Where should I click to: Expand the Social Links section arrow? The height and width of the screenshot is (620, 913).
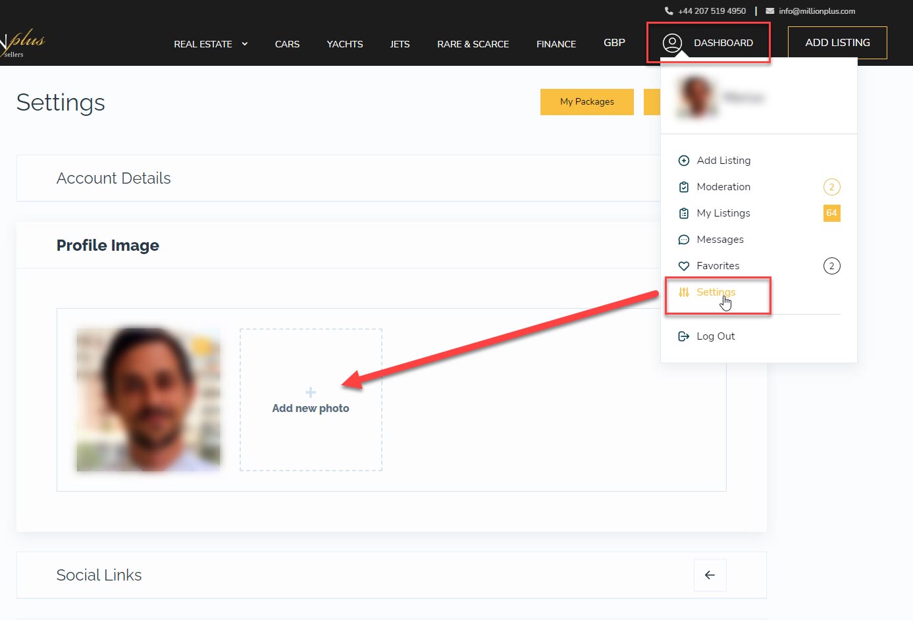click(710, 575)
